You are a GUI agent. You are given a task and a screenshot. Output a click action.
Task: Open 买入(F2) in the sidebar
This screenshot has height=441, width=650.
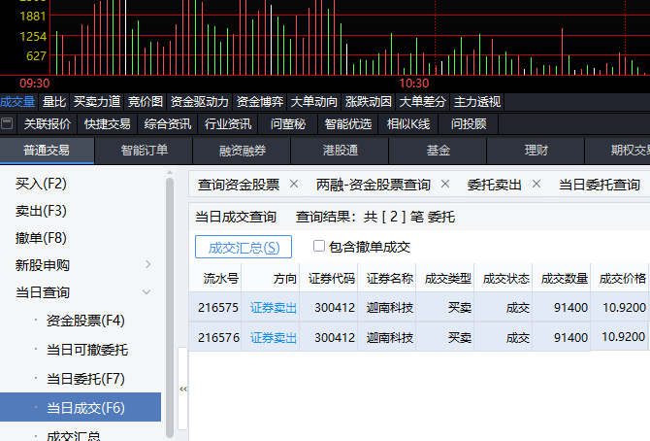41,184
